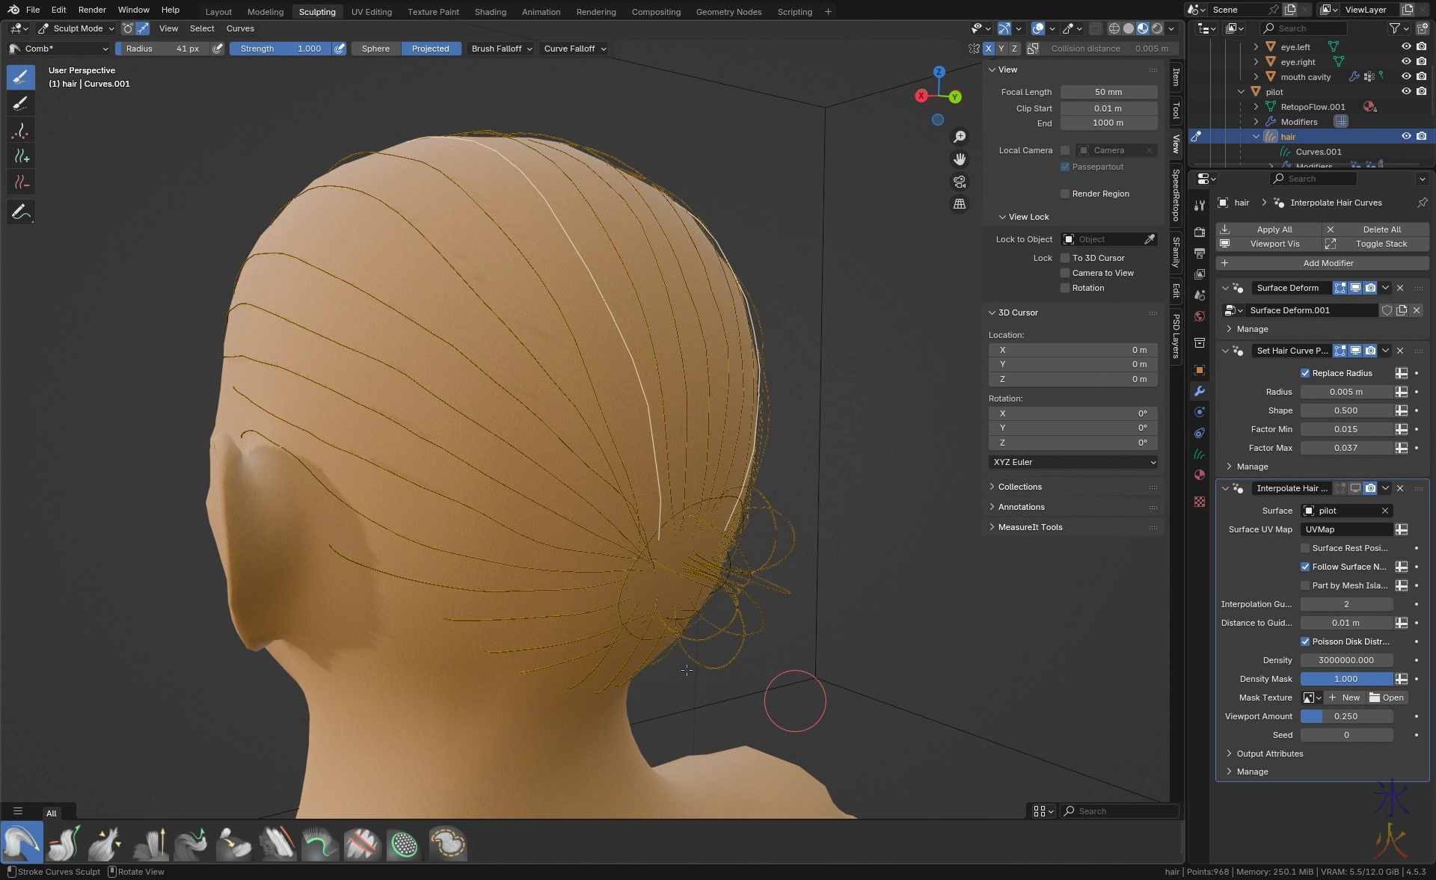
Task: Enable the Render Region checkbox
Action: pos(1065,194)
